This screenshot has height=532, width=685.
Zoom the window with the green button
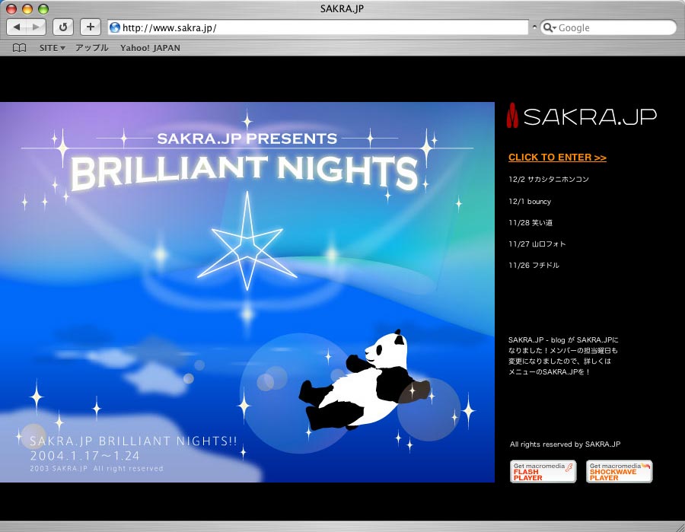coord(43,8)
